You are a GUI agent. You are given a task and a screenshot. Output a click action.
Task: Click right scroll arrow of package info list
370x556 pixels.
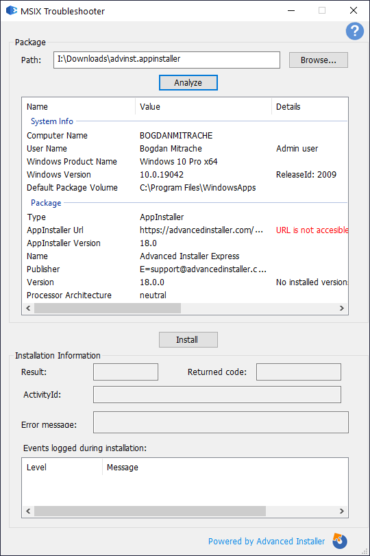coord(342,308)
